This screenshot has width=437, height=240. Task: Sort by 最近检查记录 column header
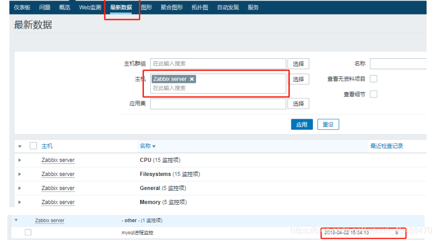point(386,146)
